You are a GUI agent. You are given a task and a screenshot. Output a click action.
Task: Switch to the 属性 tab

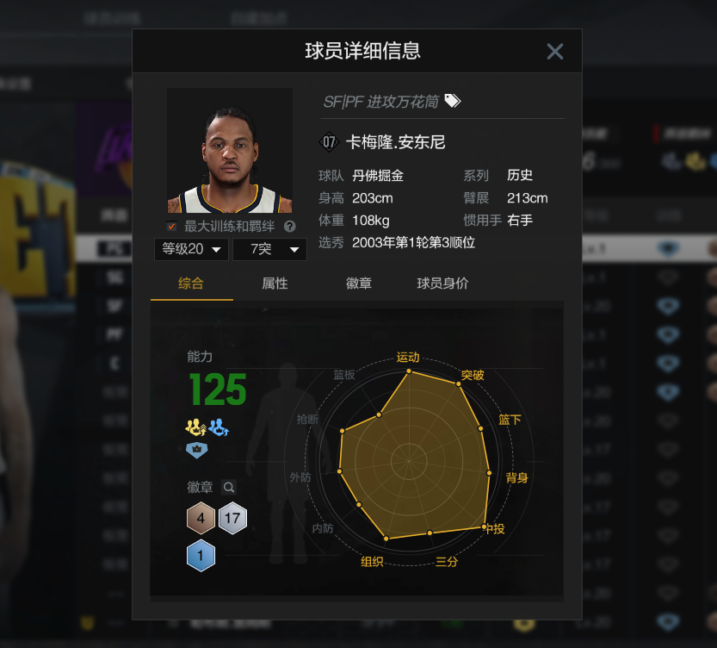275,283
